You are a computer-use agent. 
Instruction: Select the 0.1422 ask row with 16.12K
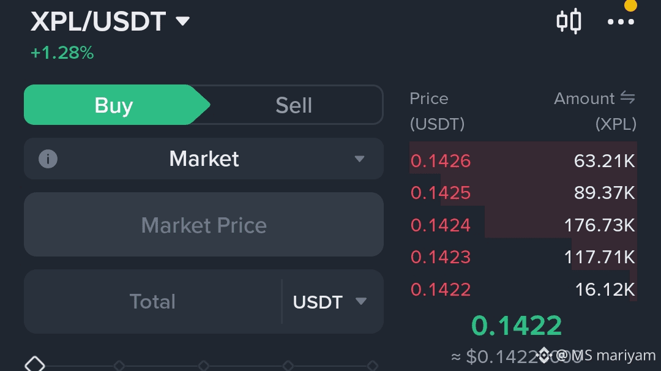coord(523,289)
